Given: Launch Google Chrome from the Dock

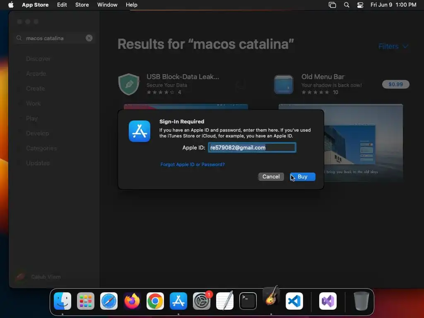Looking at the screenshot, I should point(155,301).
